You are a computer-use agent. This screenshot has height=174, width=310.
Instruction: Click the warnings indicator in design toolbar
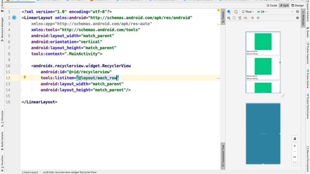point(297,12)
